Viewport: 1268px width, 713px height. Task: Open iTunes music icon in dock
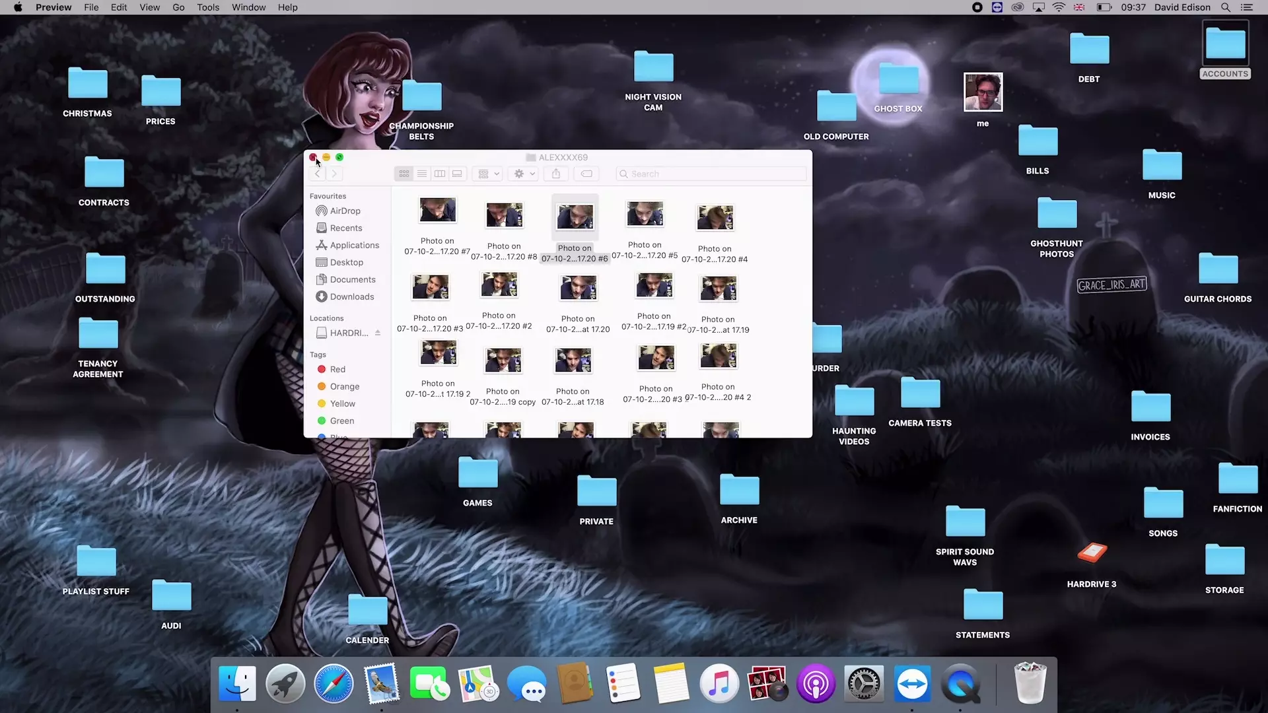pos(719,683)
